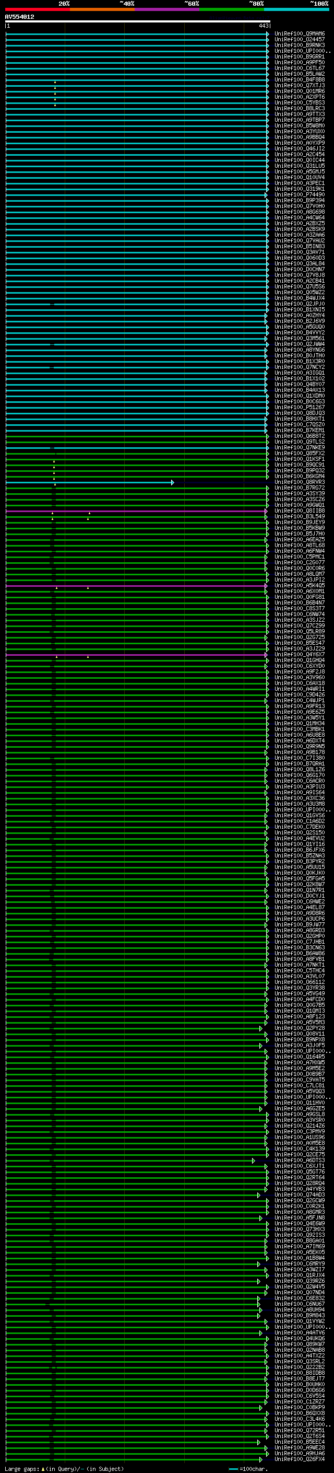
Task: Click the purple ~60% legend bar
Action: 166,9
